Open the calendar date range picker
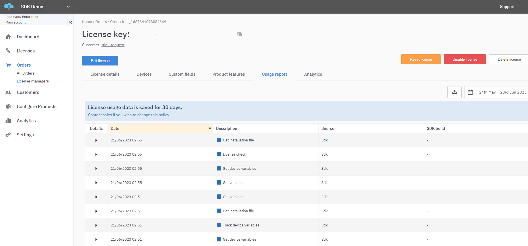 [x=470, y=92]
